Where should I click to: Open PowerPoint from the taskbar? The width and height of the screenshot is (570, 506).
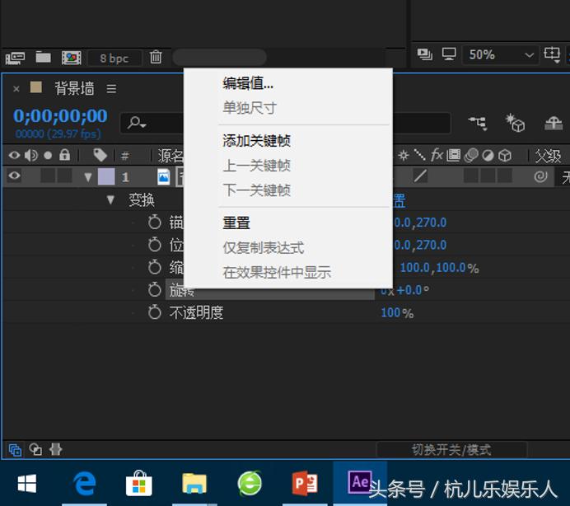click(305, 484)
